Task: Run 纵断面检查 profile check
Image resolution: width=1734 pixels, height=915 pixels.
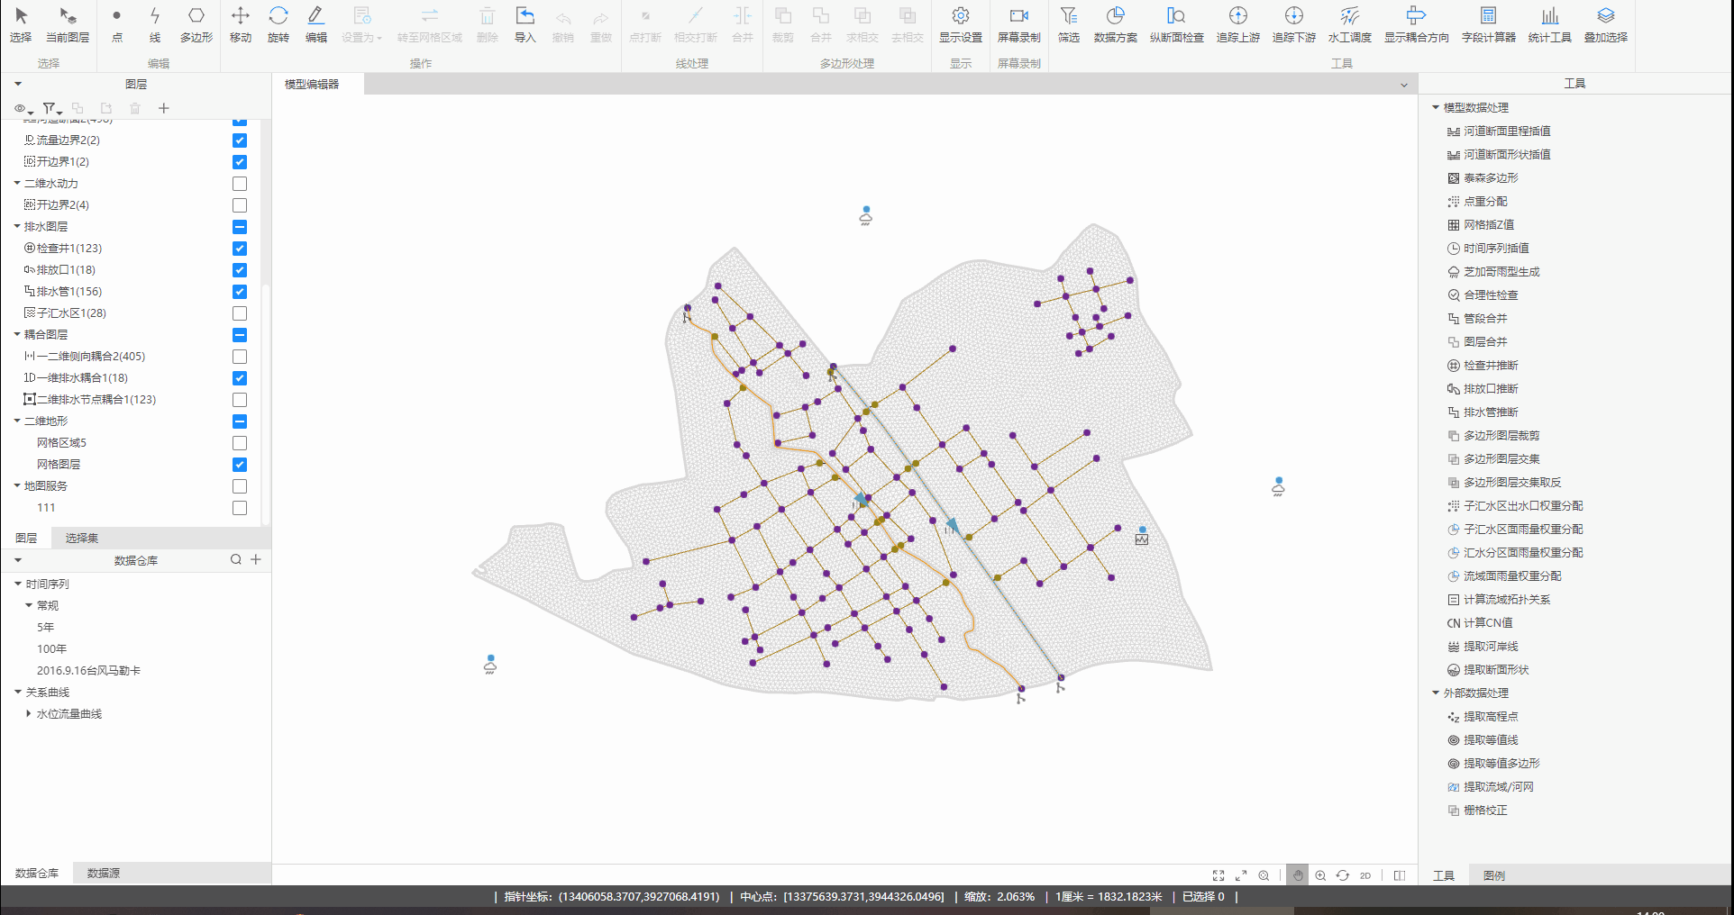Action: click(x=1177, y=25)
